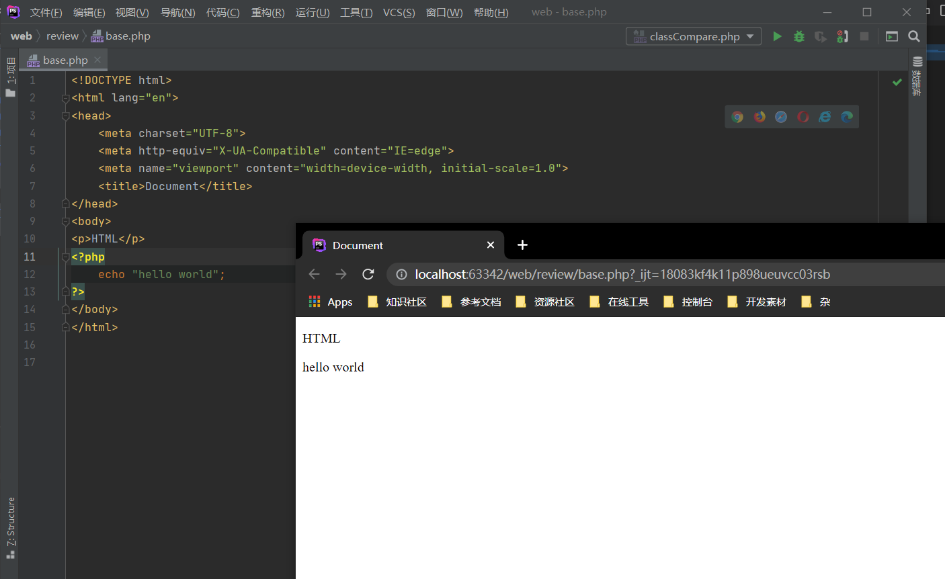Toggle fold marker at php close line 13

pyautogui.click(x=65, y=292)
